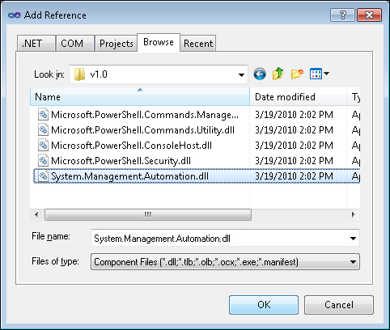Open the File name dropdown arrow

click(x=353, y=239)
